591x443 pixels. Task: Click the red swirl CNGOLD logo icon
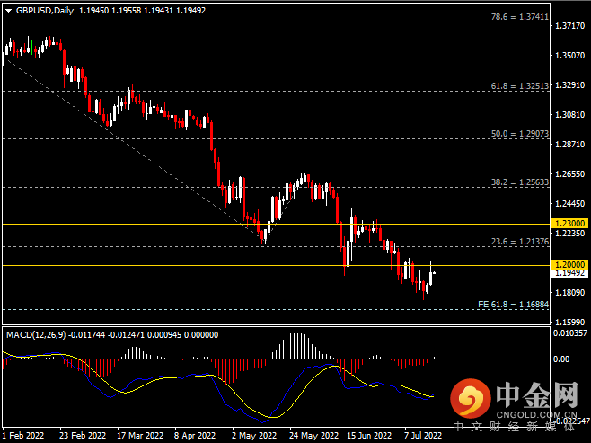pyautogui.click(x=471, y=398)
